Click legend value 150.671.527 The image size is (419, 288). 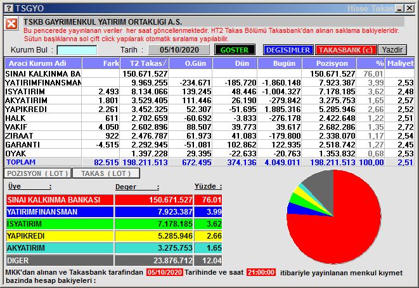(171, 200)
